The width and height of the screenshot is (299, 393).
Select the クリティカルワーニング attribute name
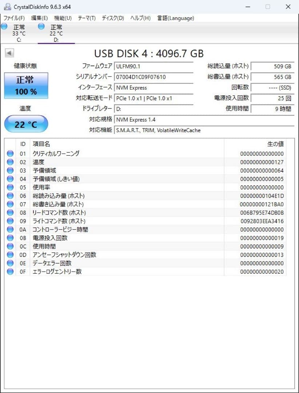56,154
